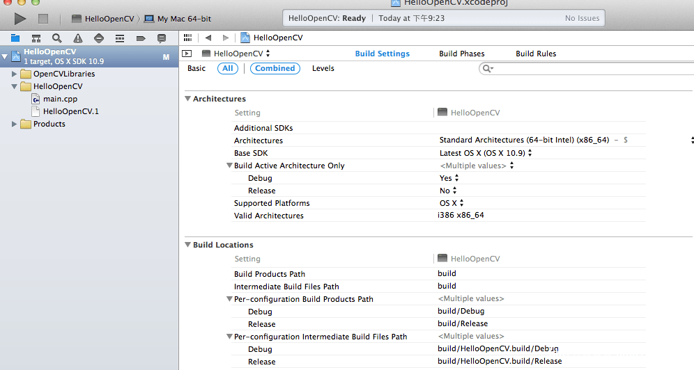Select build/Release products path value
The height and width of the screenshot is (370, 694).
463,323
